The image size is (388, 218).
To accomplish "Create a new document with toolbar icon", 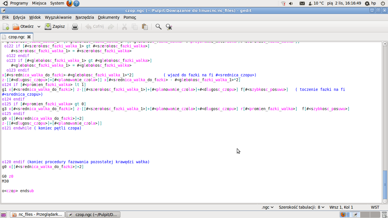I will coord(6,27).
